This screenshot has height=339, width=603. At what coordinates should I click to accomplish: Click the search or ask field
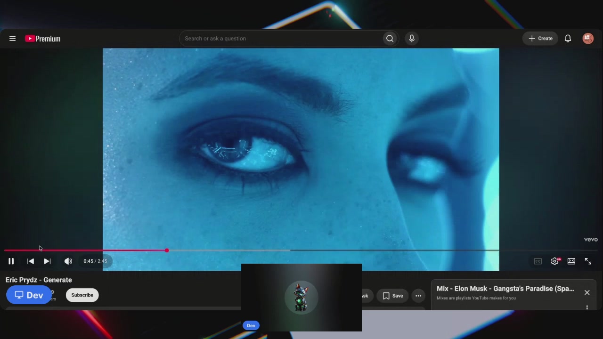tap(281, 39)
